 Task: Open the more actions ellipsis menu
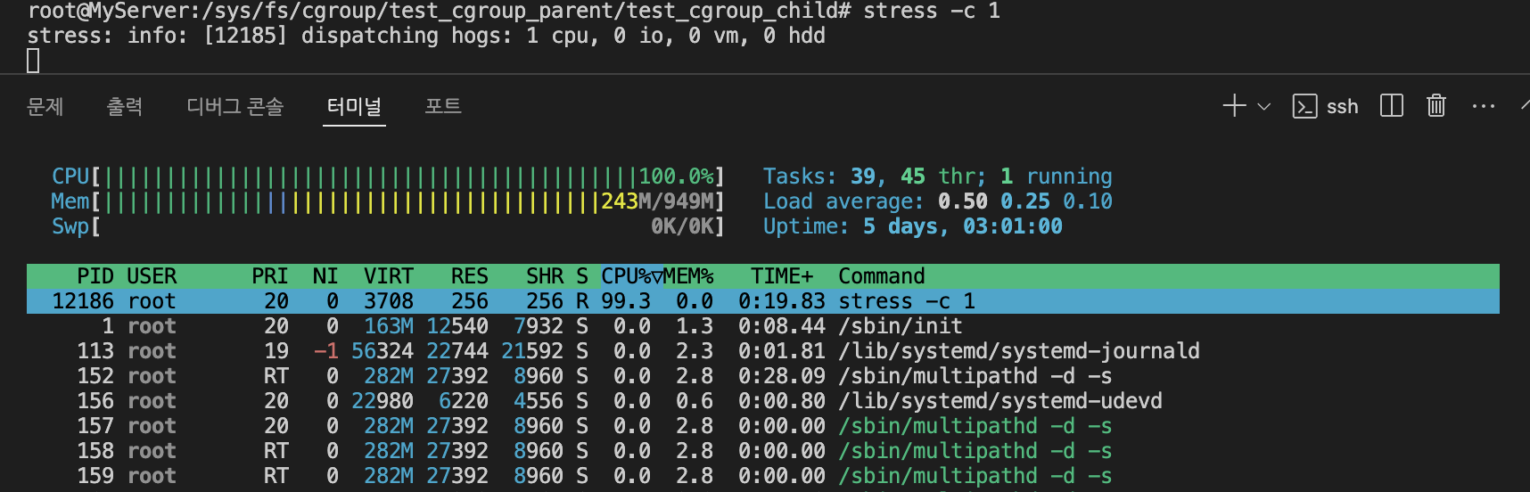coord(1484,106)
